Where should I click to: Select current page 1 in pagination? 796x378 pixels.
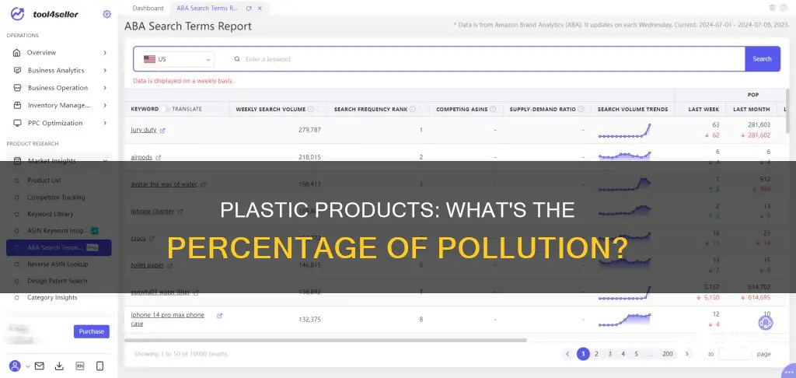point(583,354)
